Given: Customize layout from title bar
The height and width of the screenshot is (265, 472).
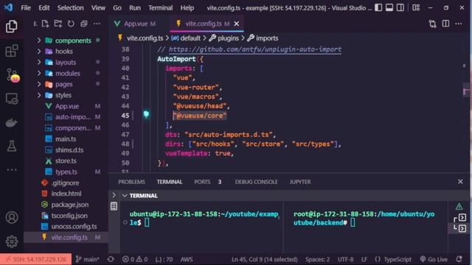Looking at the screenshot, I should pyautogui.click(x=416, y=7).
